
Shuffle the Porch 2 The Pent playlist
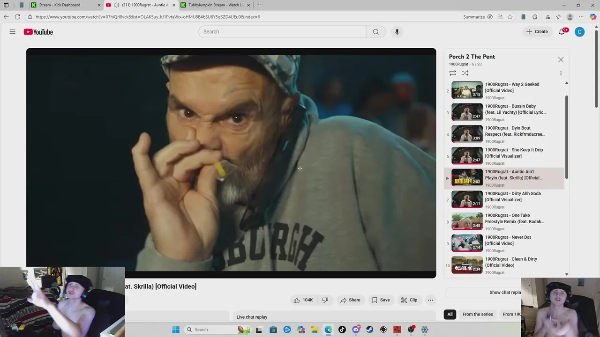pos(465,73)
